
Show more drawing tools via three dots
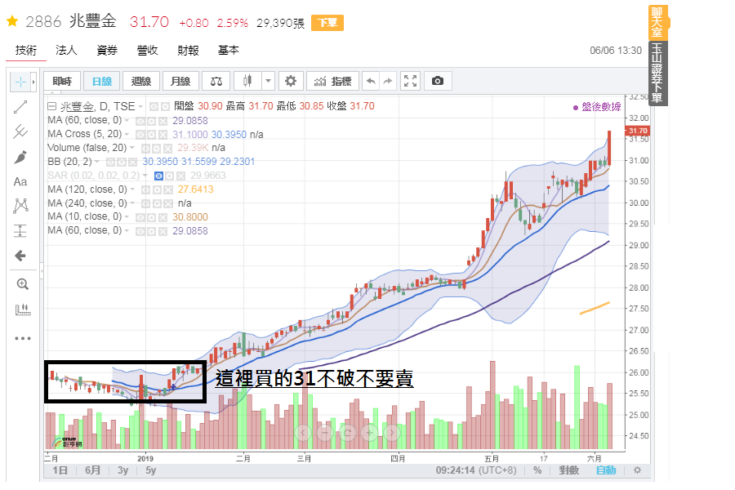[x=23, y=338]
